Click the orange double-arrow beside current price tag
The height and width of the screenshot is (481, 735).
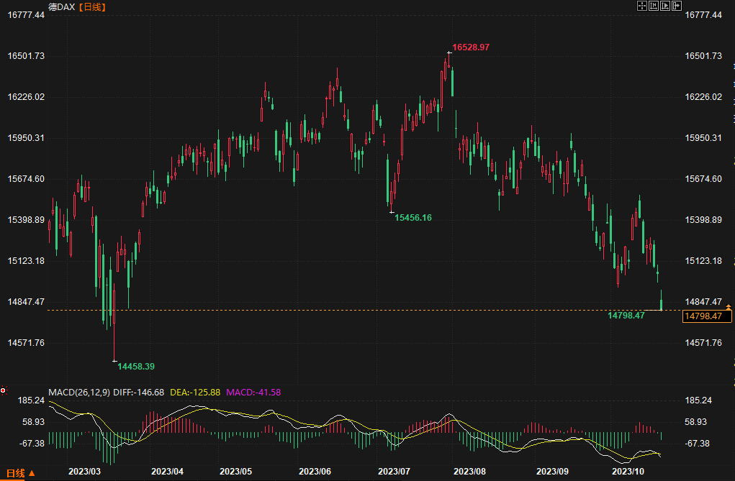(729, 307)
